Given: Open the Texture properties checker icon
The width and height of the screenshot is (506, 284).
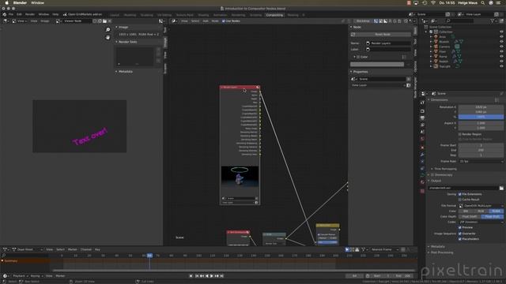Looking at the screenshot, I should pyautogui.click(x=422, y=191).
